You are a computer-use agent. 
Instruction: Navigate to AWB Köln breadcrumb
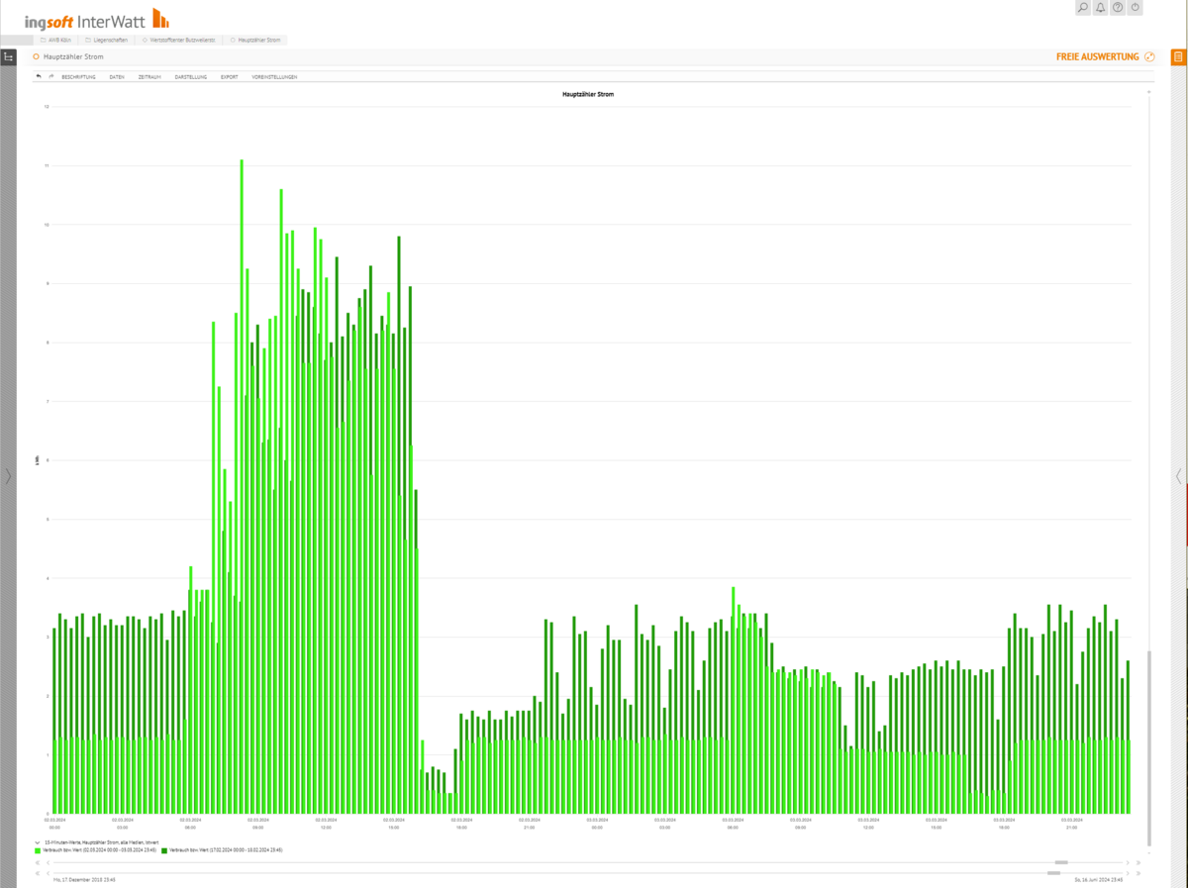(x=54, y=41)
